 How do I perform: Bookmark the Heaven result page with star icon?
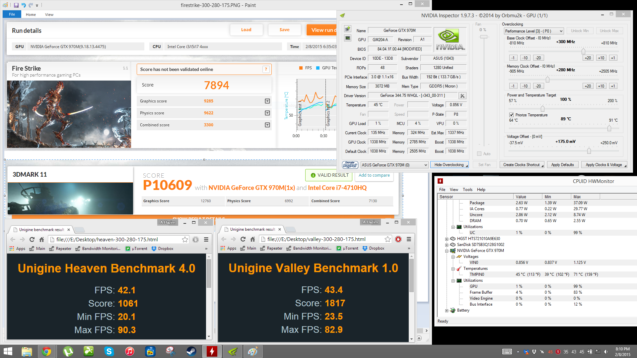pos(185,239)
